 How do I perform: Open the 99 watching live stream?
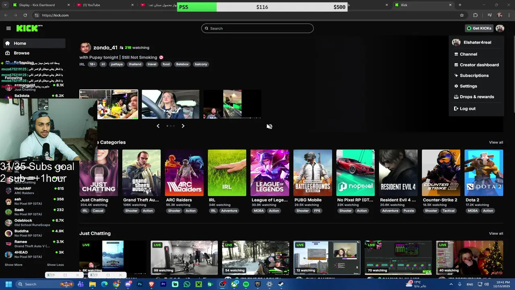point(184,258)
